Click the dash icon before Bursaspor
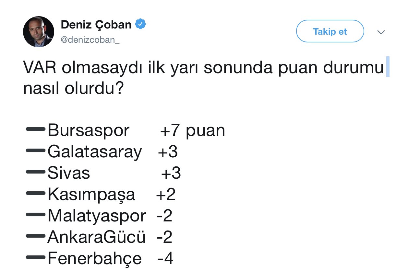This screenshot has width=408, height=270. click(35, 129)
